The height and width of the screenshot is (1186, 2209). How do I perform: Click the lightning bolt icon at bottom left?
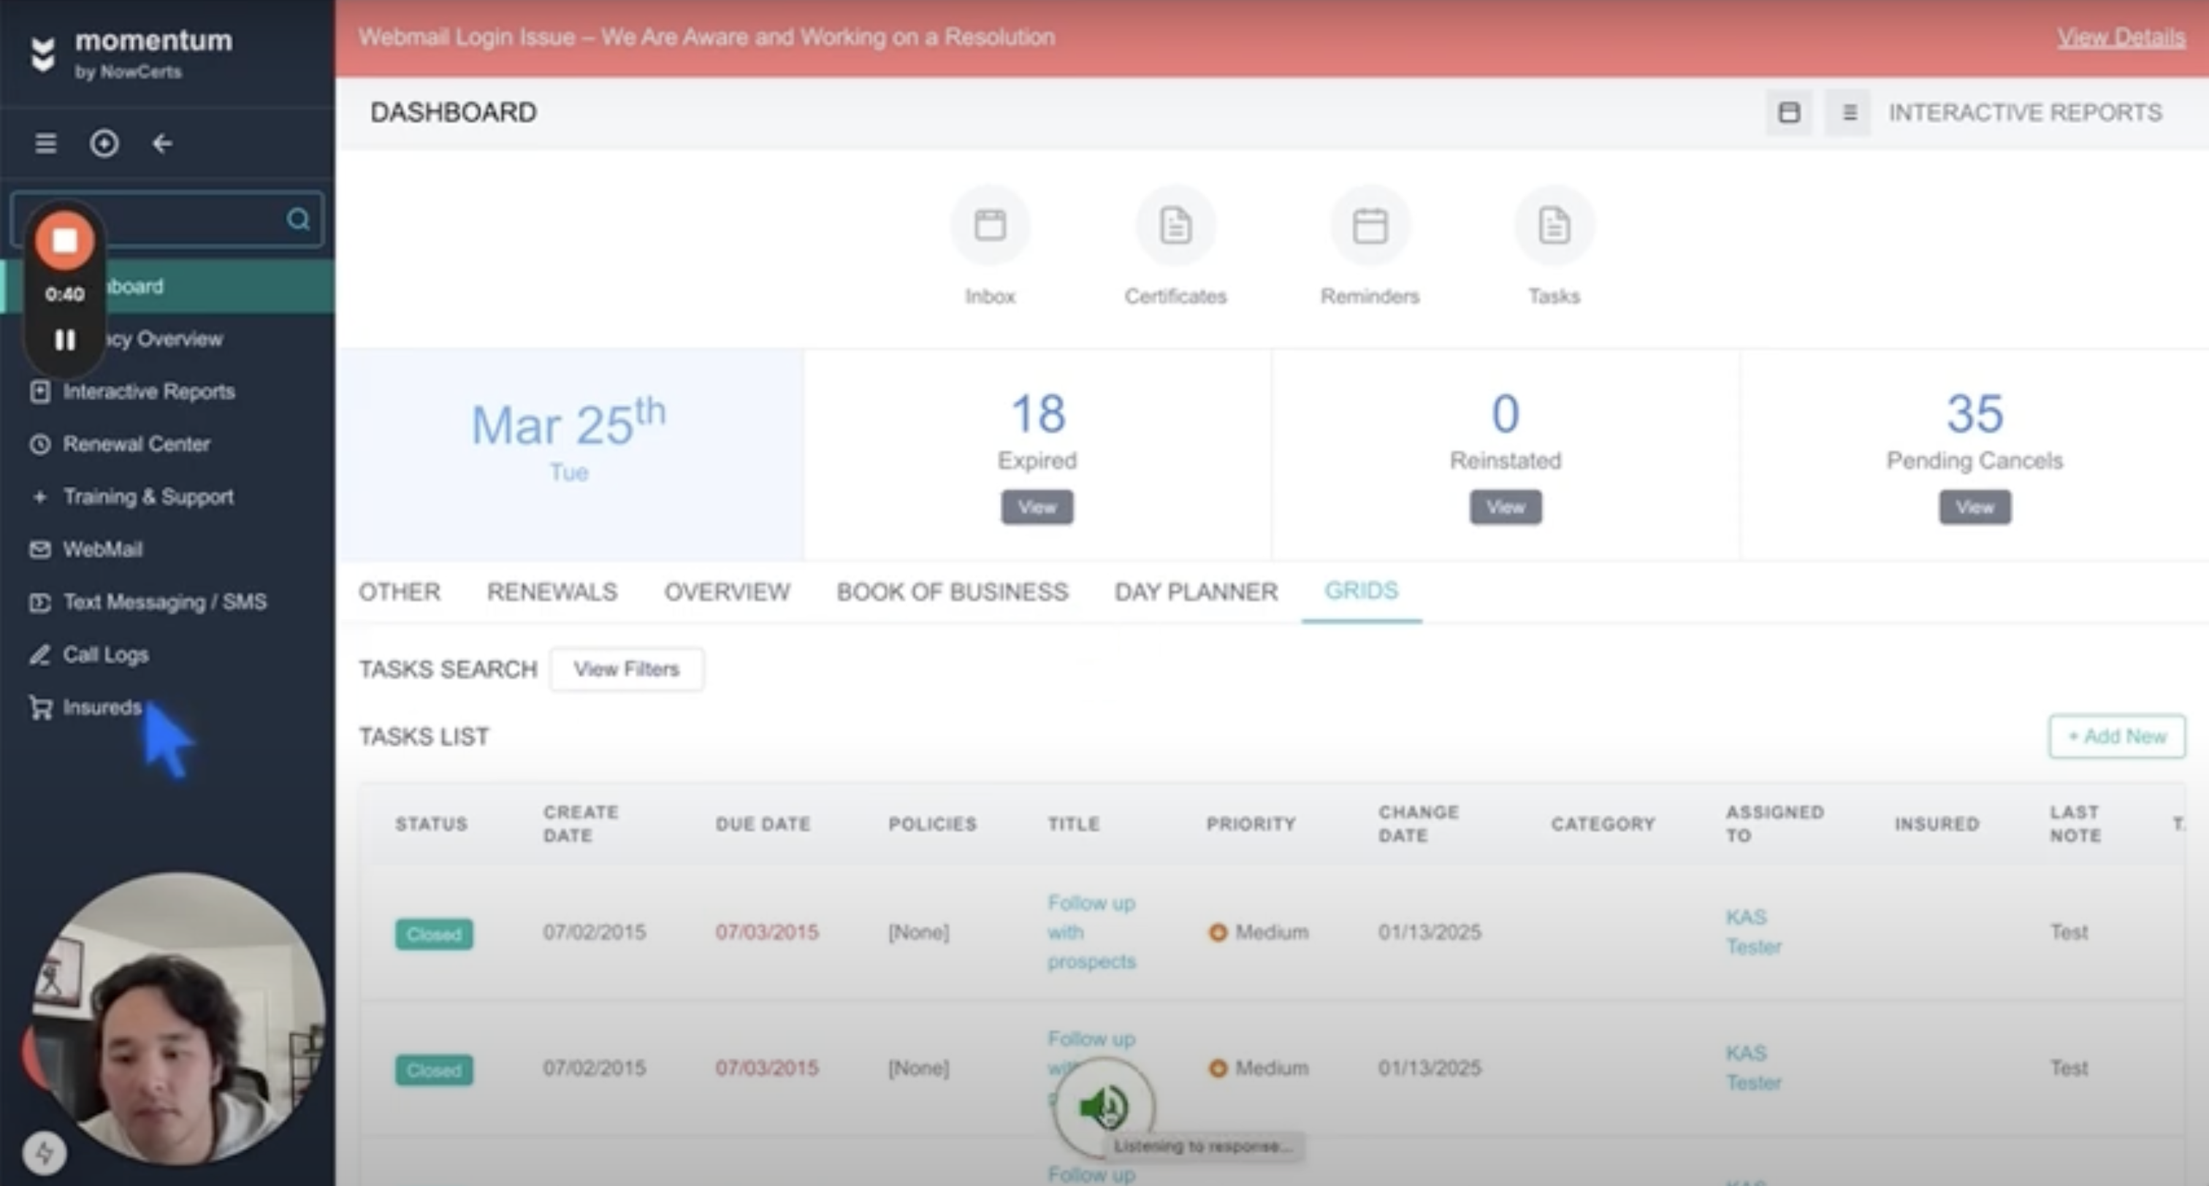(x=45, y=1153)
